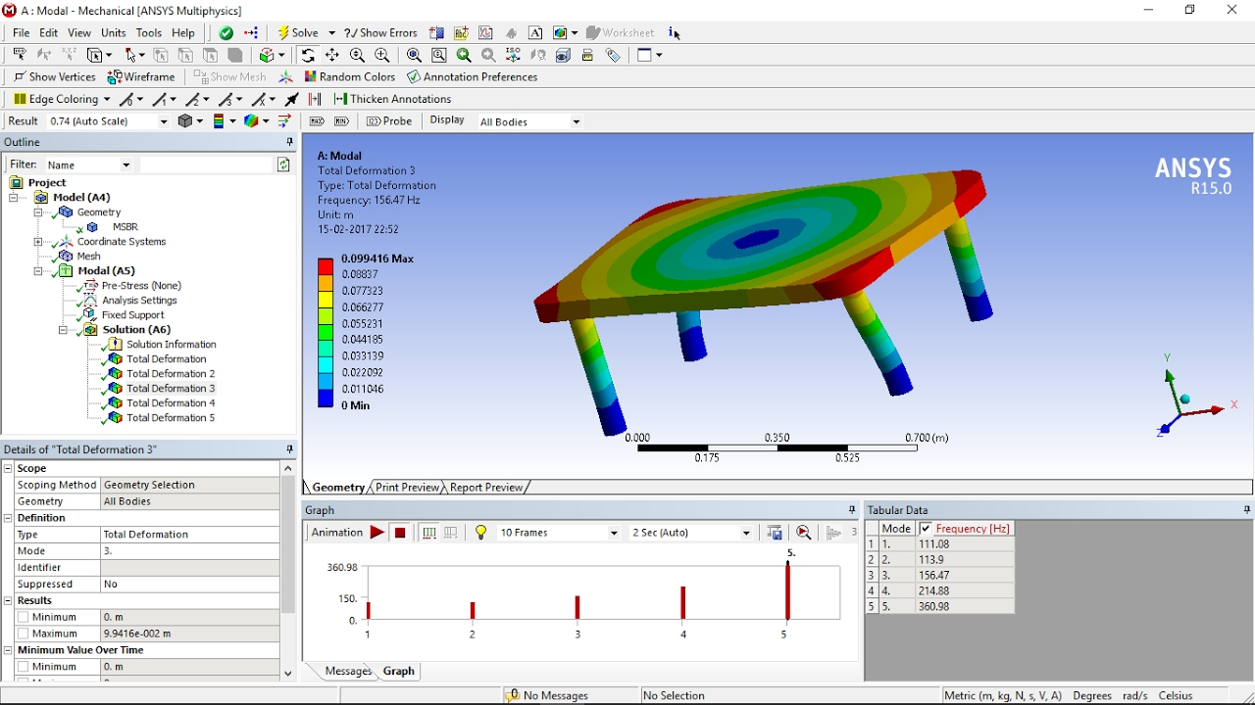Click Thicken Annotations
The width and height of the screenshot is (1255, 705).
tap(393, 99)
